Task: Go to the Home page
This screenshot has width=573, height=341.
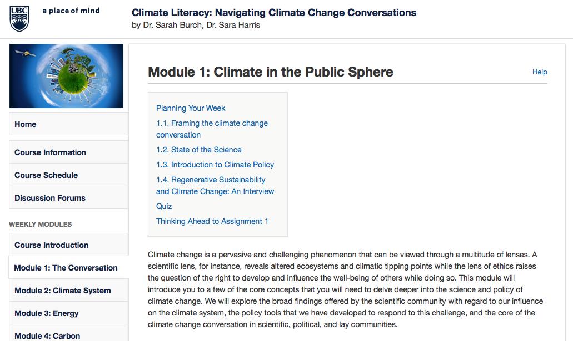Action: (26, 124)
